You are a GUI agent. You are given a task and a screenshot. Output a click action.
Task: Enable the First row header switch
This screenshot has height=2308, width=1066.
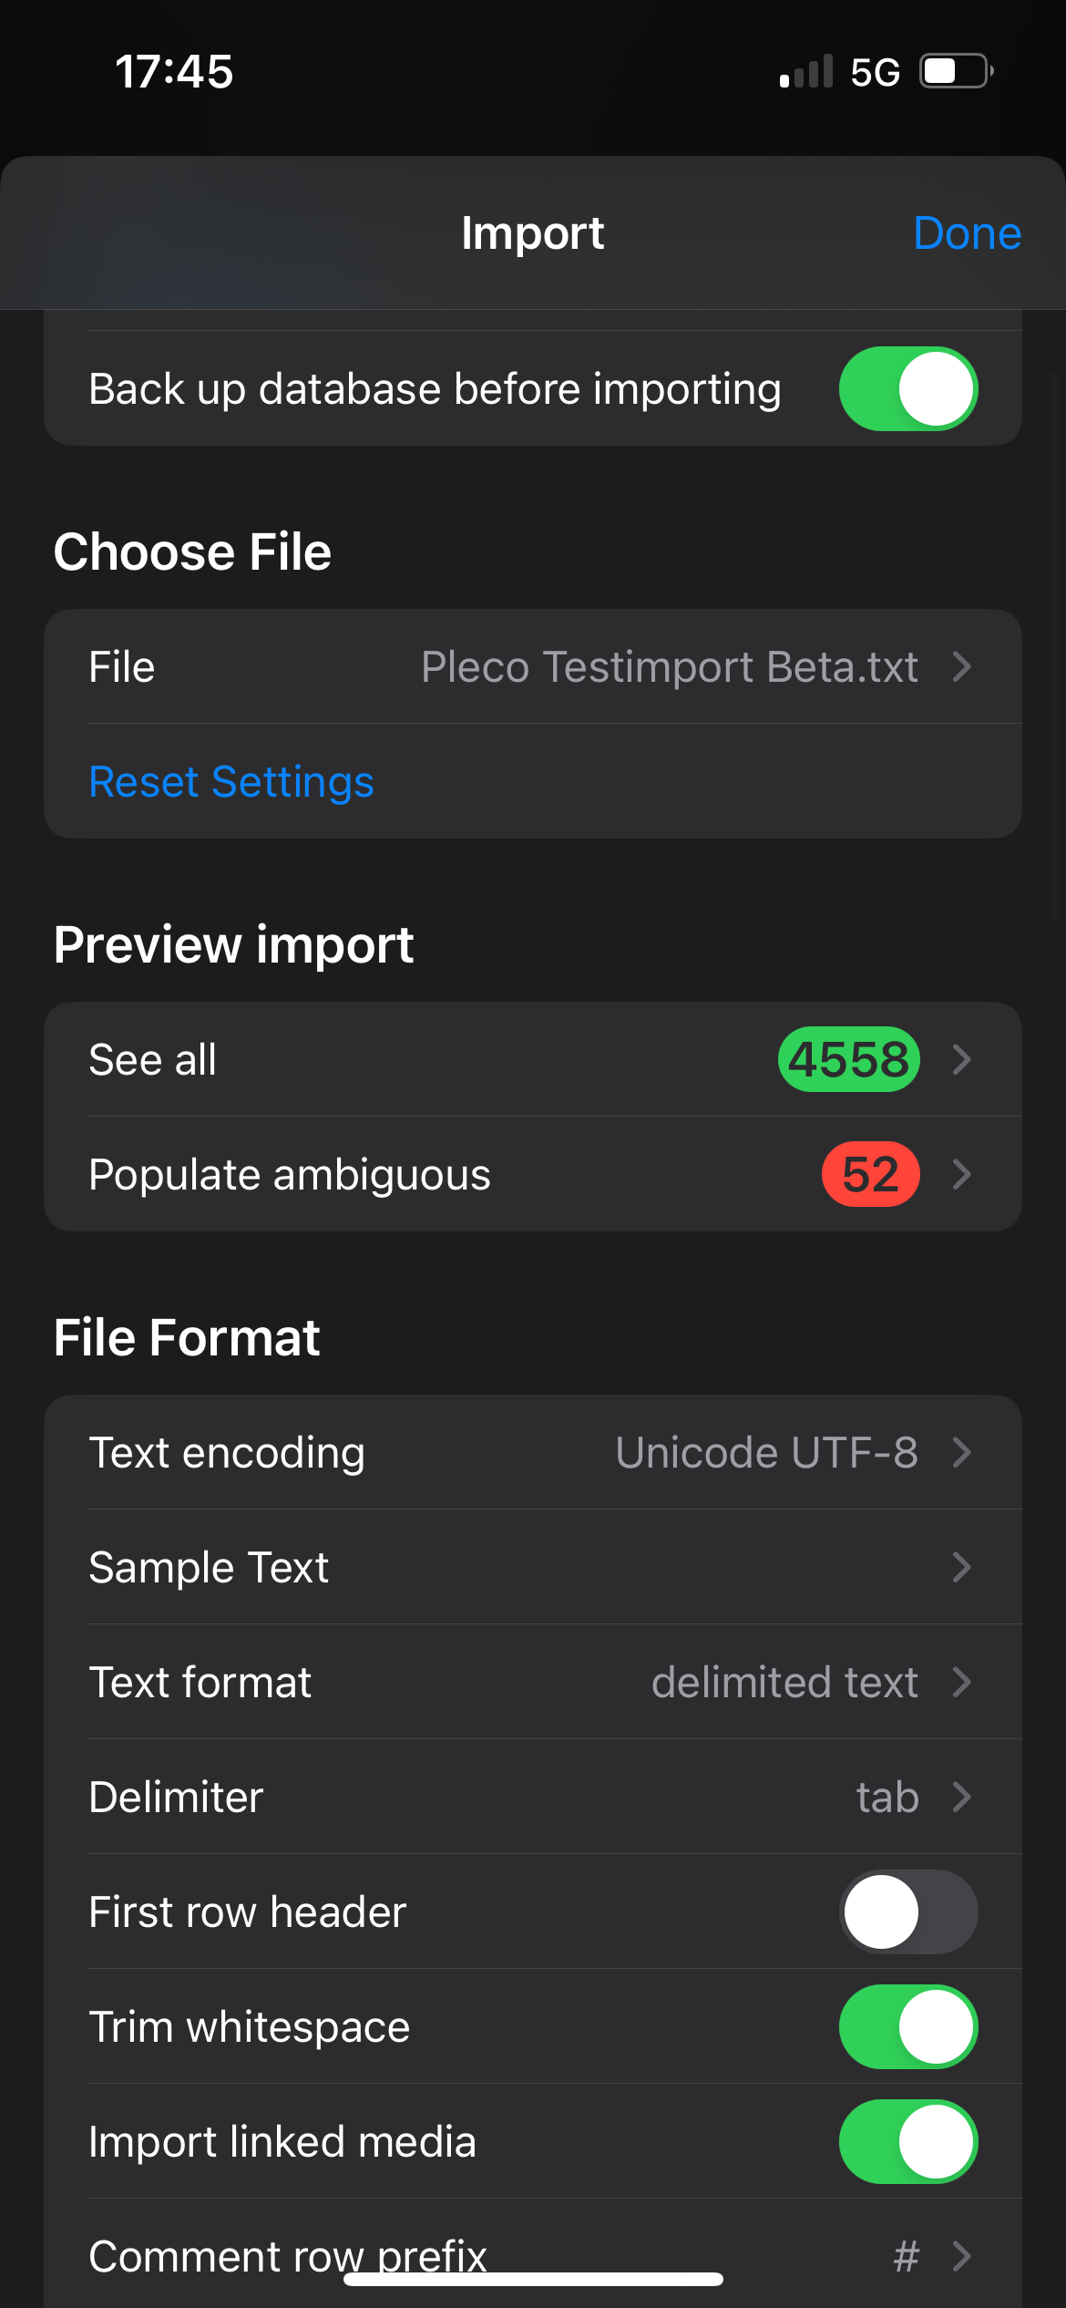908,1911
